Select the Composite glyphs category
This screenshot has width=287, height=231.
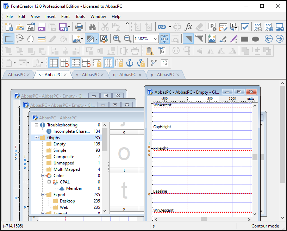pos(64,157)
